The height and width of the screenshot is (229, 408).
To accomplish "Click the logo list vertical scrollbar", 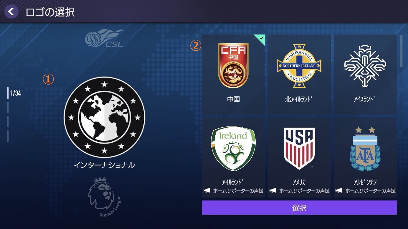I will [x=401, y=51].
